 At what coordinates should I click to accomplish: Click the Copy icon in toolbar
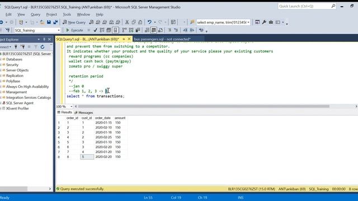(134, 22)
